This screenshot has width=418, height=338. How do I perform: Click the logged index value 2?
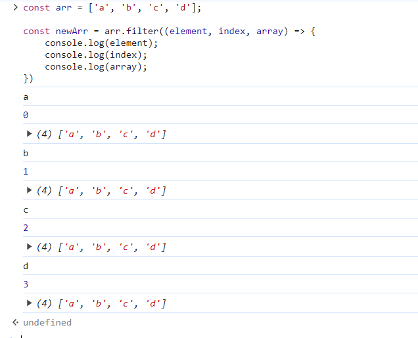(x=26, y=228)
